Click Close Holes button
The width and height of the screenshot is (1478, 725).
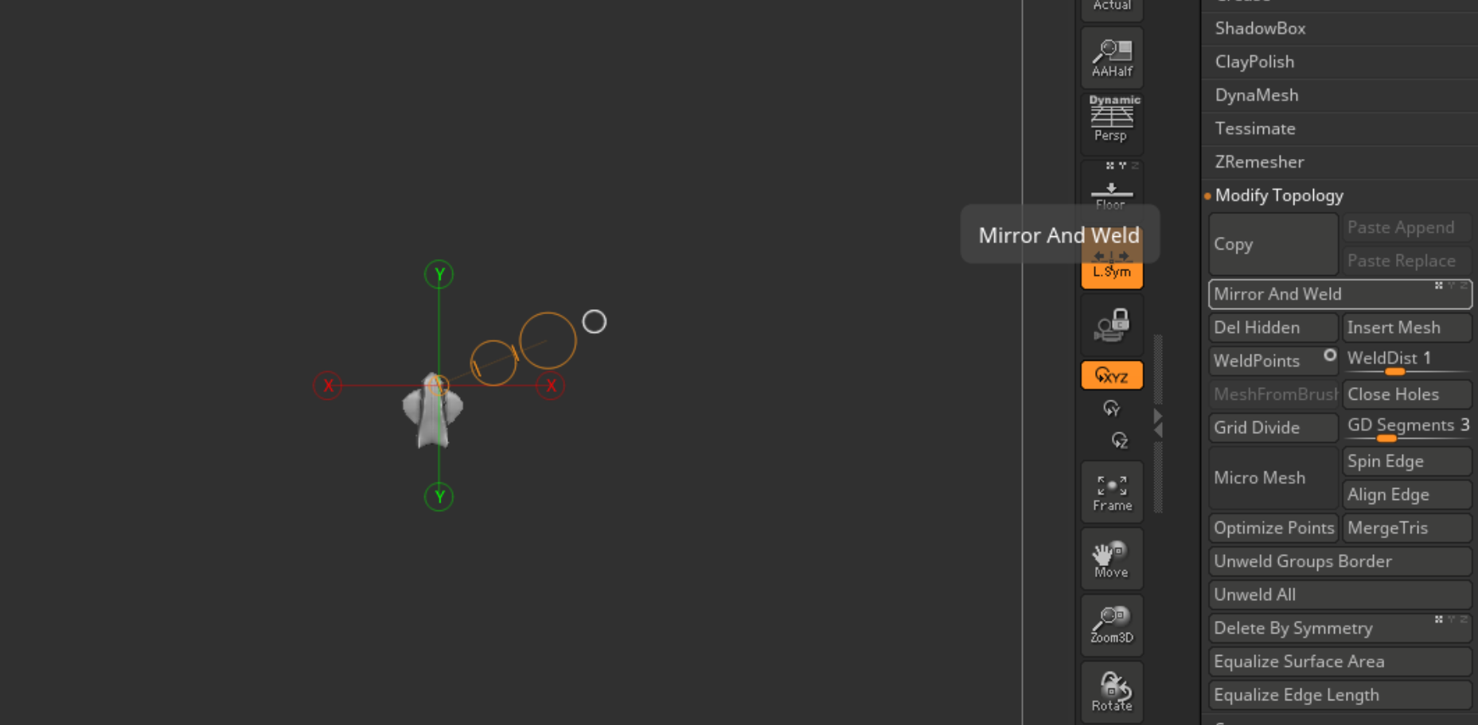(1406, 394)
